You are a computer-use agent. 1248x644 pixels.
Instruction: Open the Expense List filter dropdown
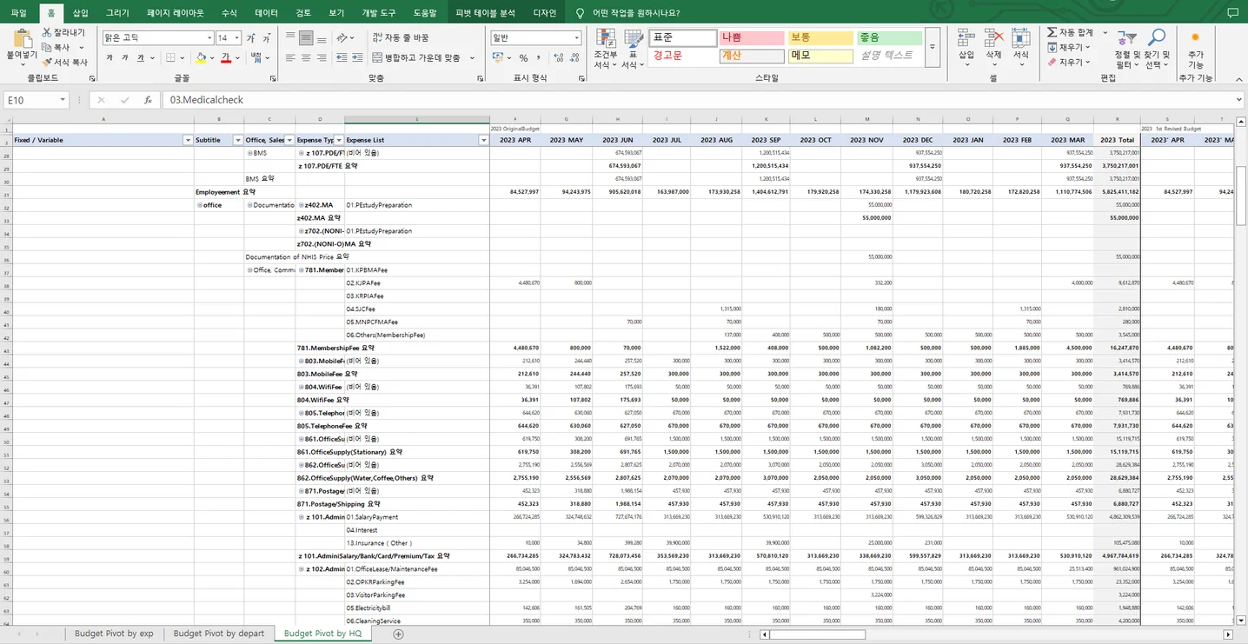click(x=483, y=140)
